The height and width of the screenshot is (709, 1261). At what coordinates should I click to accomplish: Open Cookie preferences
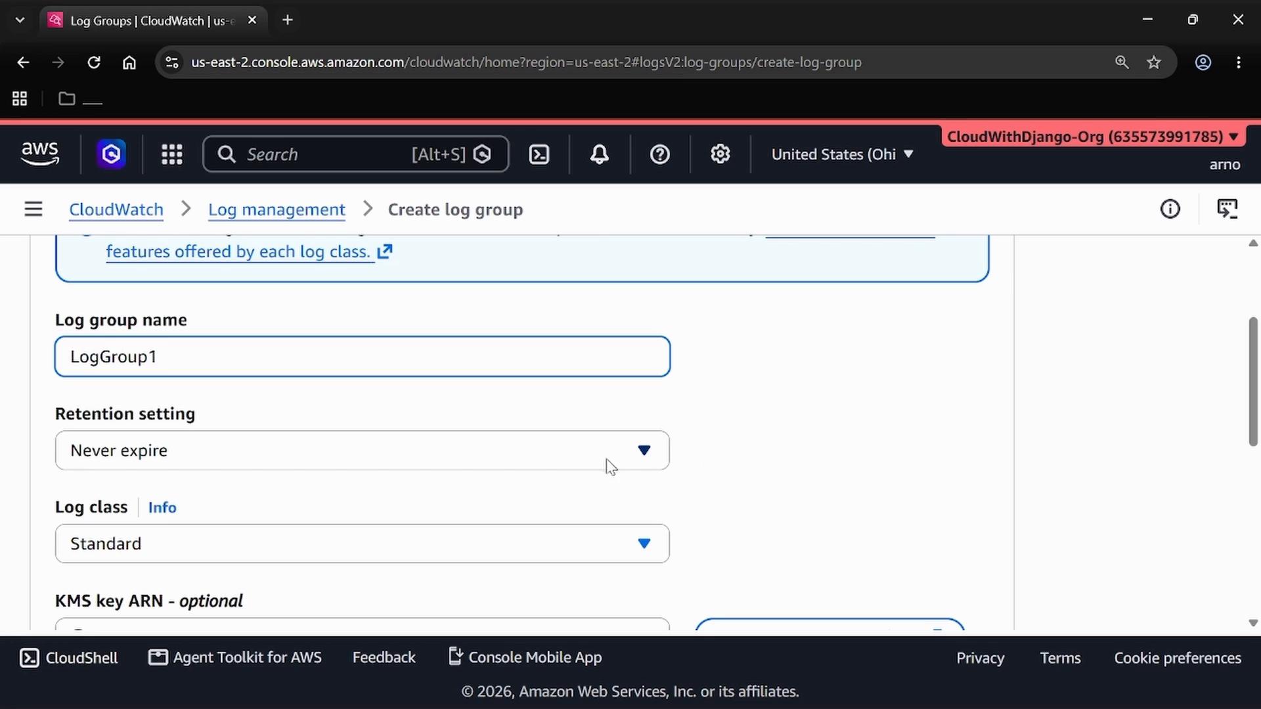tap(1178, 658)
